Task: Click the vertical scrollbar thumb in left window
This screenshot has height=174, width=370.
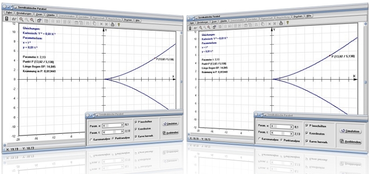Action: click(x=181, y=82)
